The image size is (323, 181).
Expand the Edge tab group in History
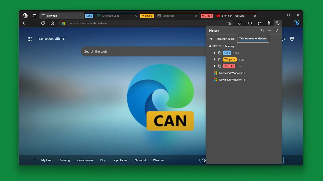click(214, 53)
